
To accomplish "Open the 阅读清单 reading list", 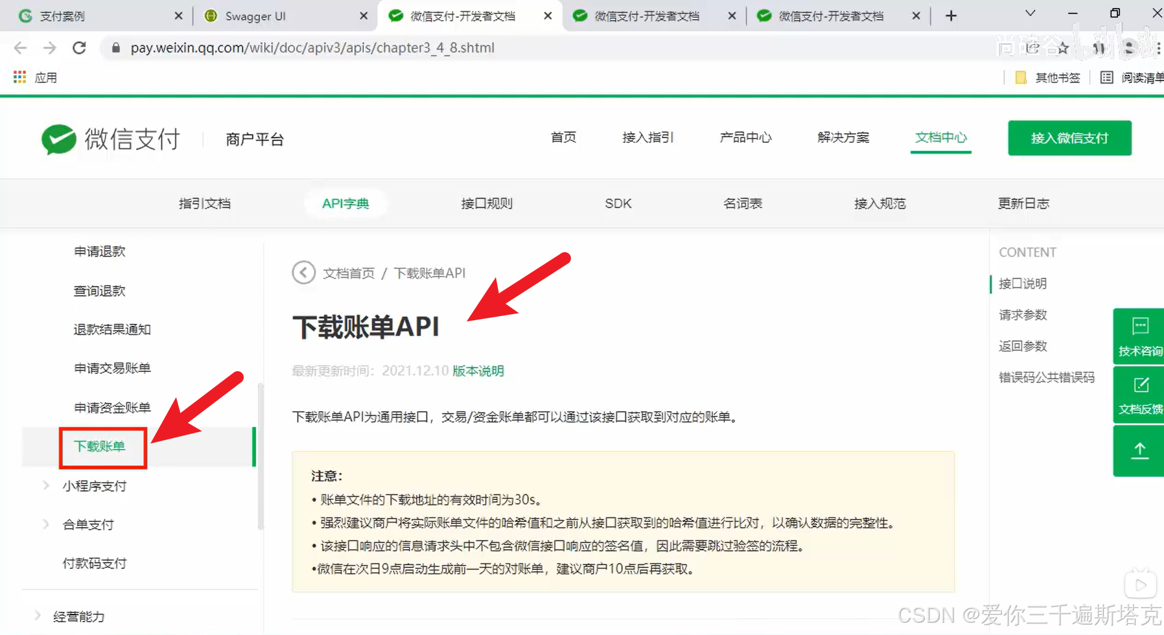I will pyautogui.click(x=1132, y=77).
